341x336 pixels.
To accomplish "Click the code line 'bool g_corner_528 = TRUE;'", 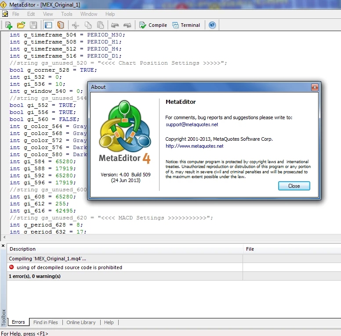I will pyautogui.click(x=53, y=70).
